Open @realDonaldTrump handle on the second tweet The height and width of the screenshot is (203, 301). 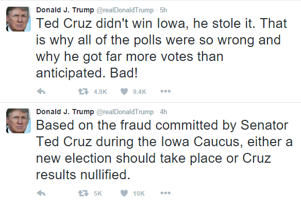pos(125,112)
